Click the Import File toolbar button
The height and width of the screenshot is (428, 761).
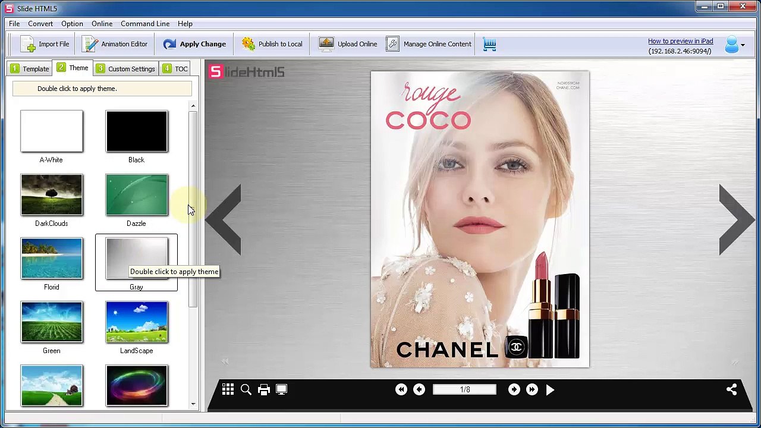[x=45, y=44]
